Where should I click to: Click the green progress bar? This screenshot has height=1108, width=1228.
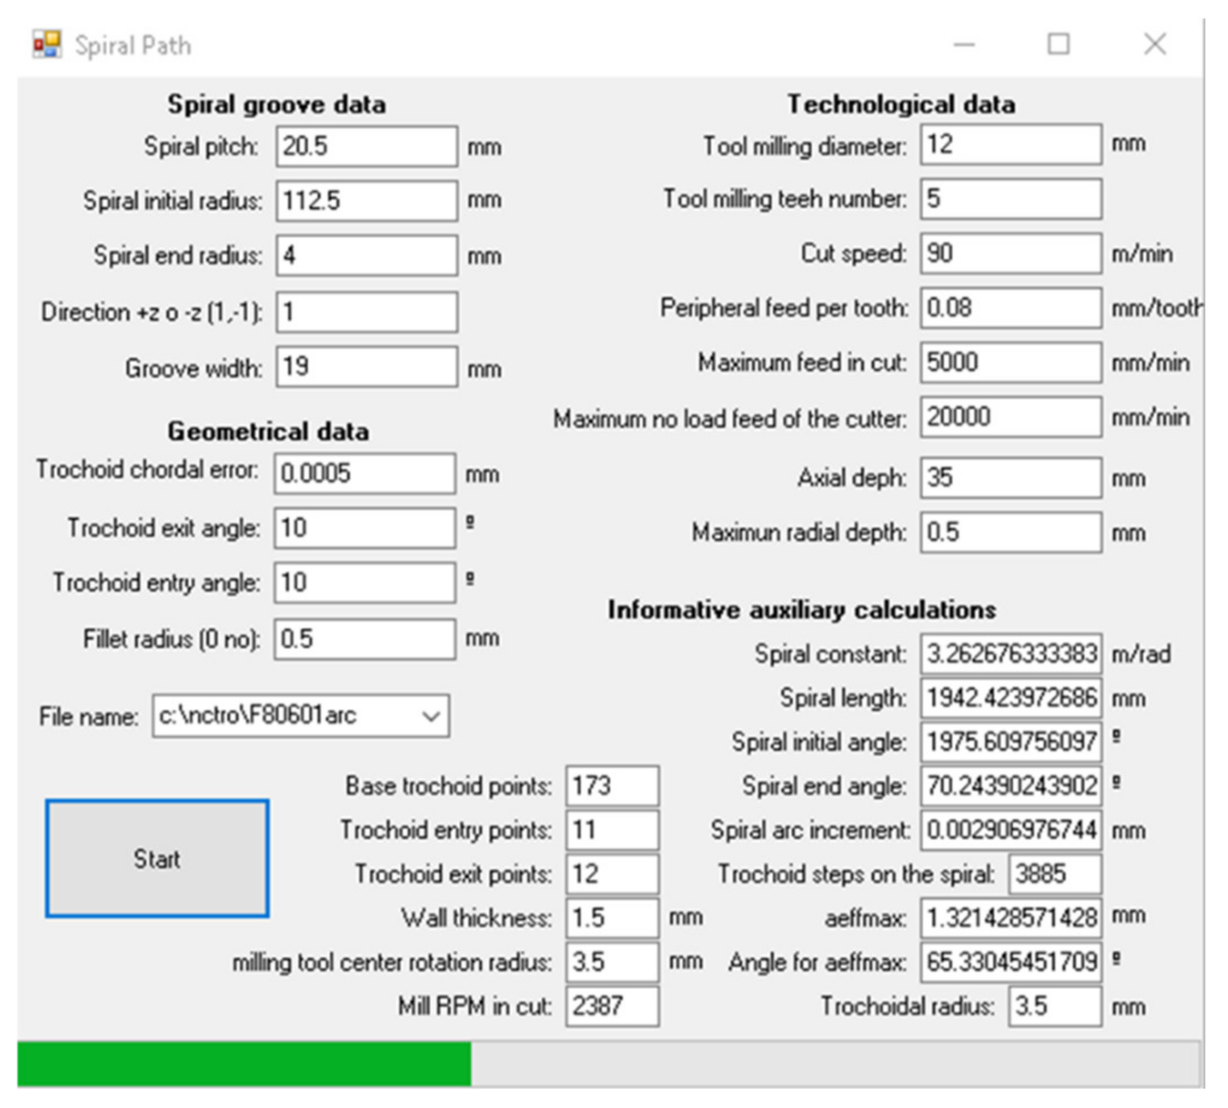[243, 1064]
